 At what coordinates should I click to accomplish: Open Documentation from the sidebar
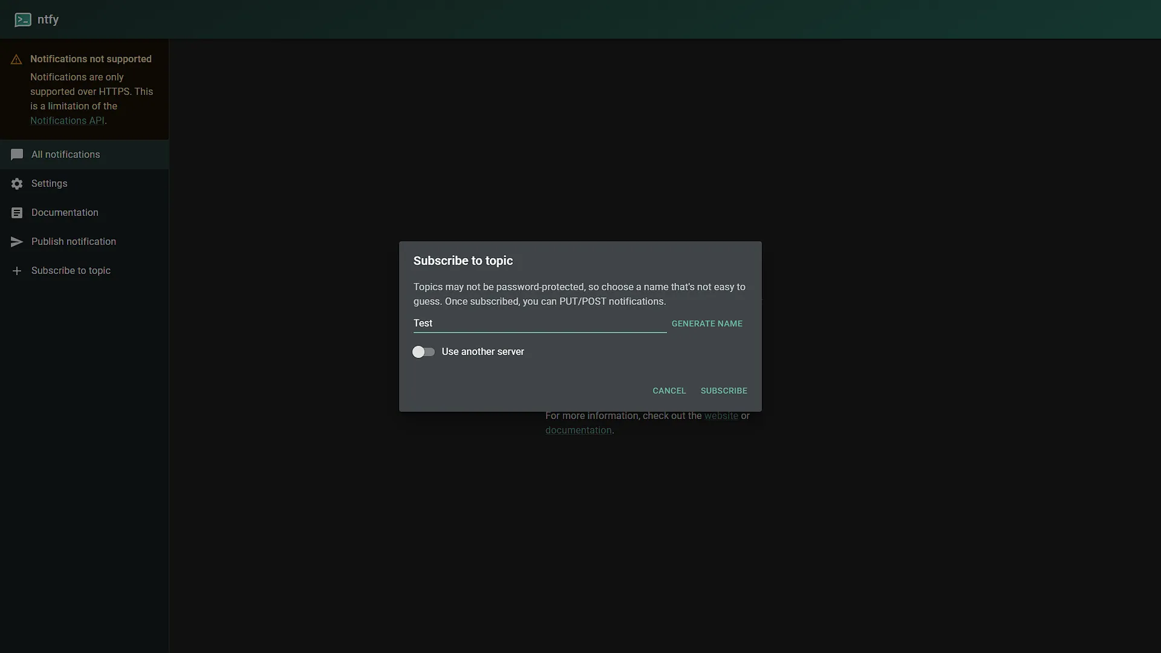pos(84,213)
